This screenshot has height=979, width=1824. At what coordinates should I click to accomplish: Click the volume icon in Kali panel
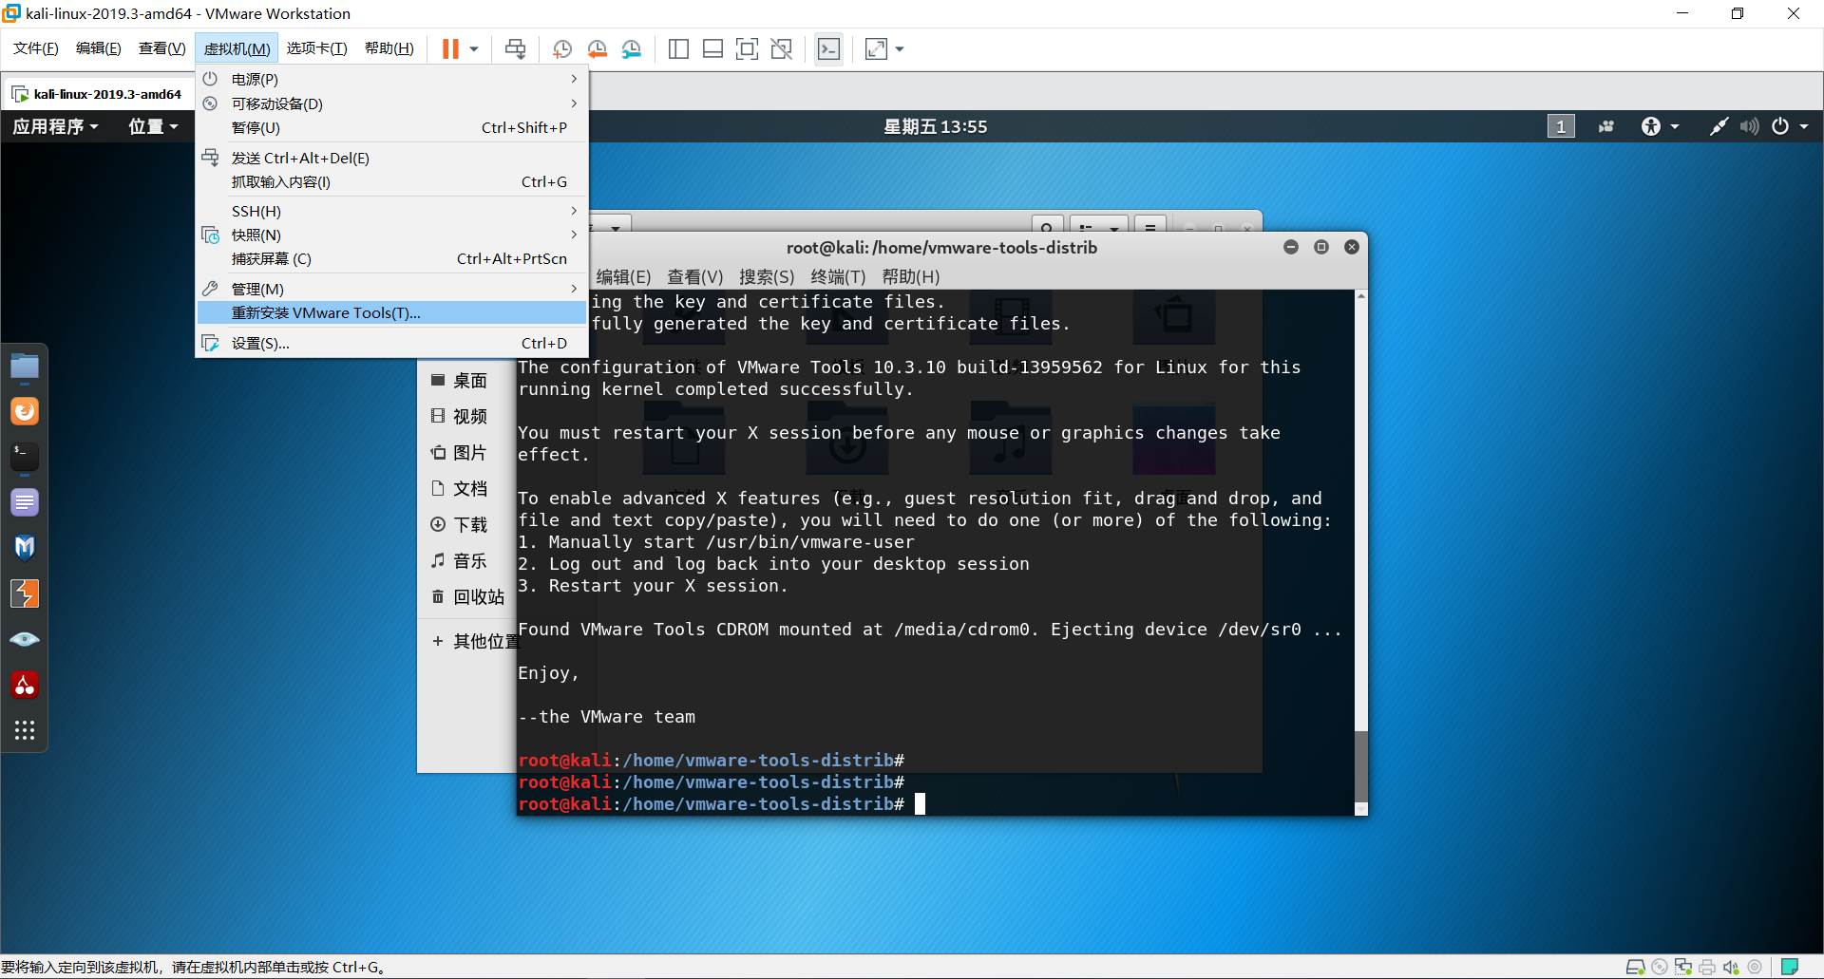coord(1749,126)
